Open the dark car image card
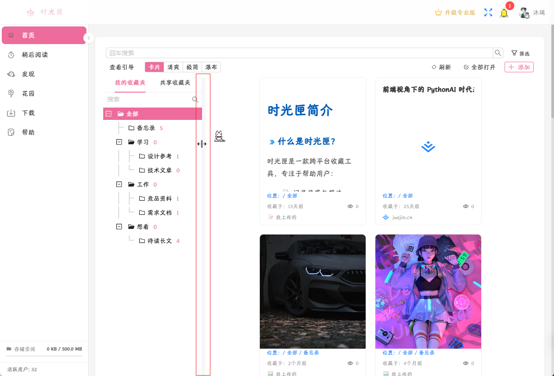 (313, 291)
